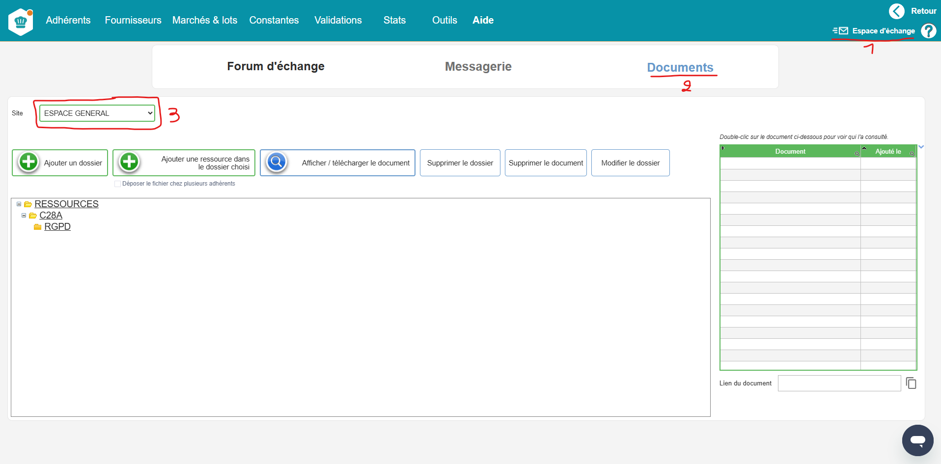Select the C28A folder label
The height and width of the screenshot is (464, 941).
[51, 215]
